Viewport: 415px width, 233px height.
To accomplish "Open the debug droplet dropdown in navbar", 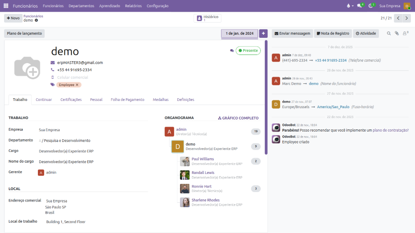I will point(349,6).
